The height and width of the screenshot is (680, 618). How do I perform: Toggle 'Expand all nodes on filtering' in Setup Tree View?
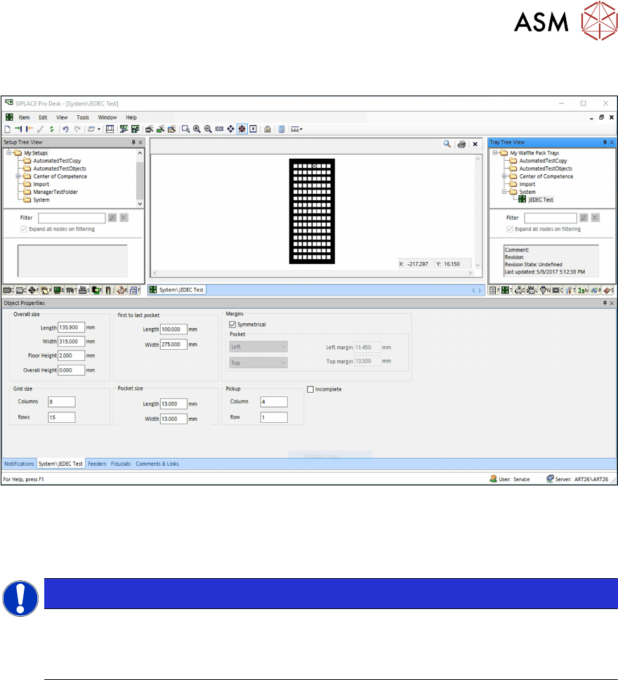point(24,229)
